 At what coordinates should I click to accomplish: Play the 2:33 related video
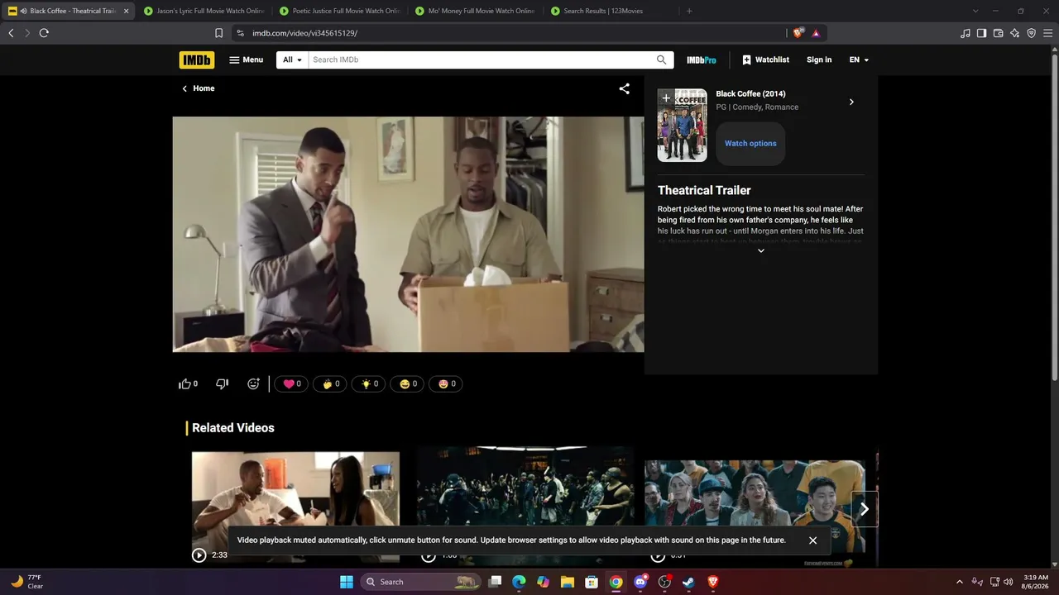click(x=295, y=507)
